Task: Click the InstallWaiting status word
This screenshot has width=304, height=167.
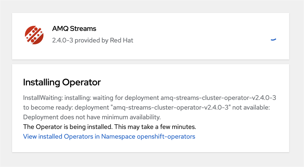Action: coord(41,98)
